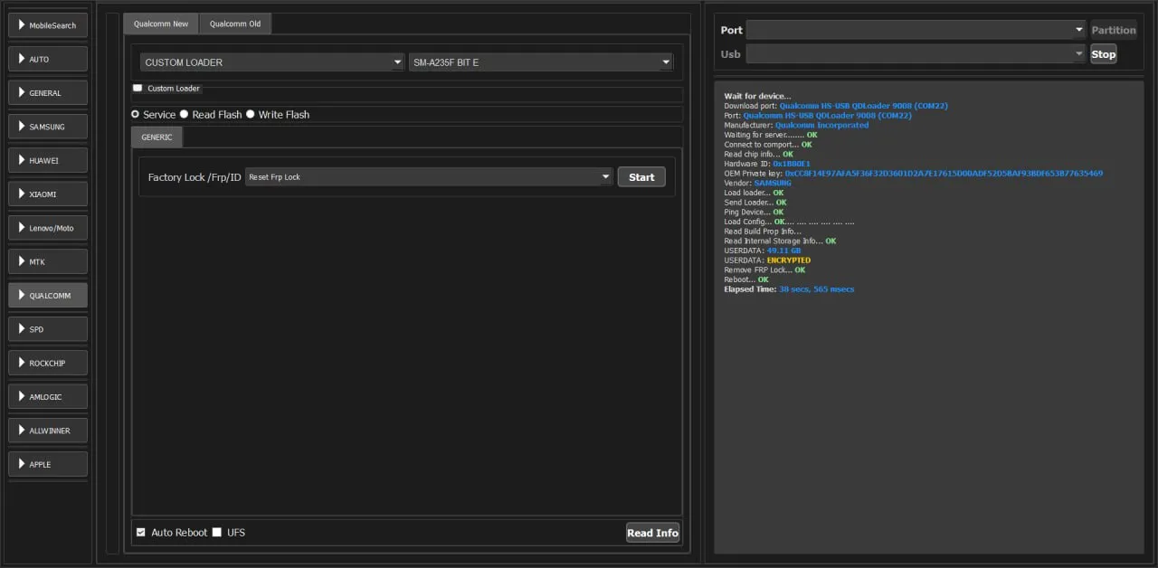Open the AMLOGIC sidebar section
Screen dimensions: 1158x568
pyautogui.click(x=48, y=396)
